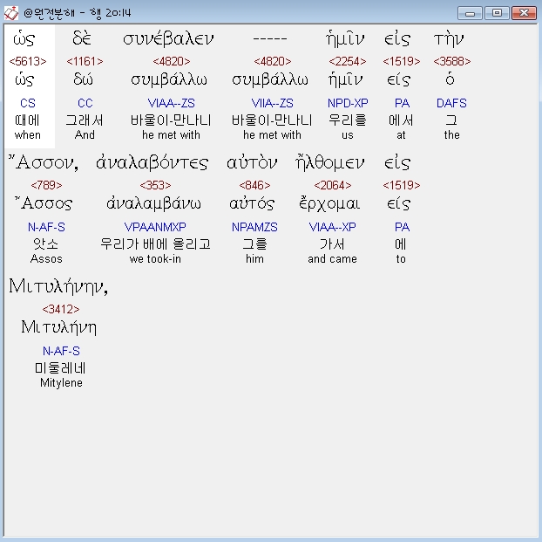Viewport: 542px width, 542px height.
Task: Click the app icon in the title bar
Action: pyautogui.click(x=11, y=13)
